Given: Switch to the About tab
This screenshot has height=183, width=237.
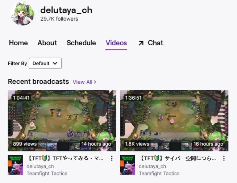Looking at the screenshot, I should (x=47, y=43).
